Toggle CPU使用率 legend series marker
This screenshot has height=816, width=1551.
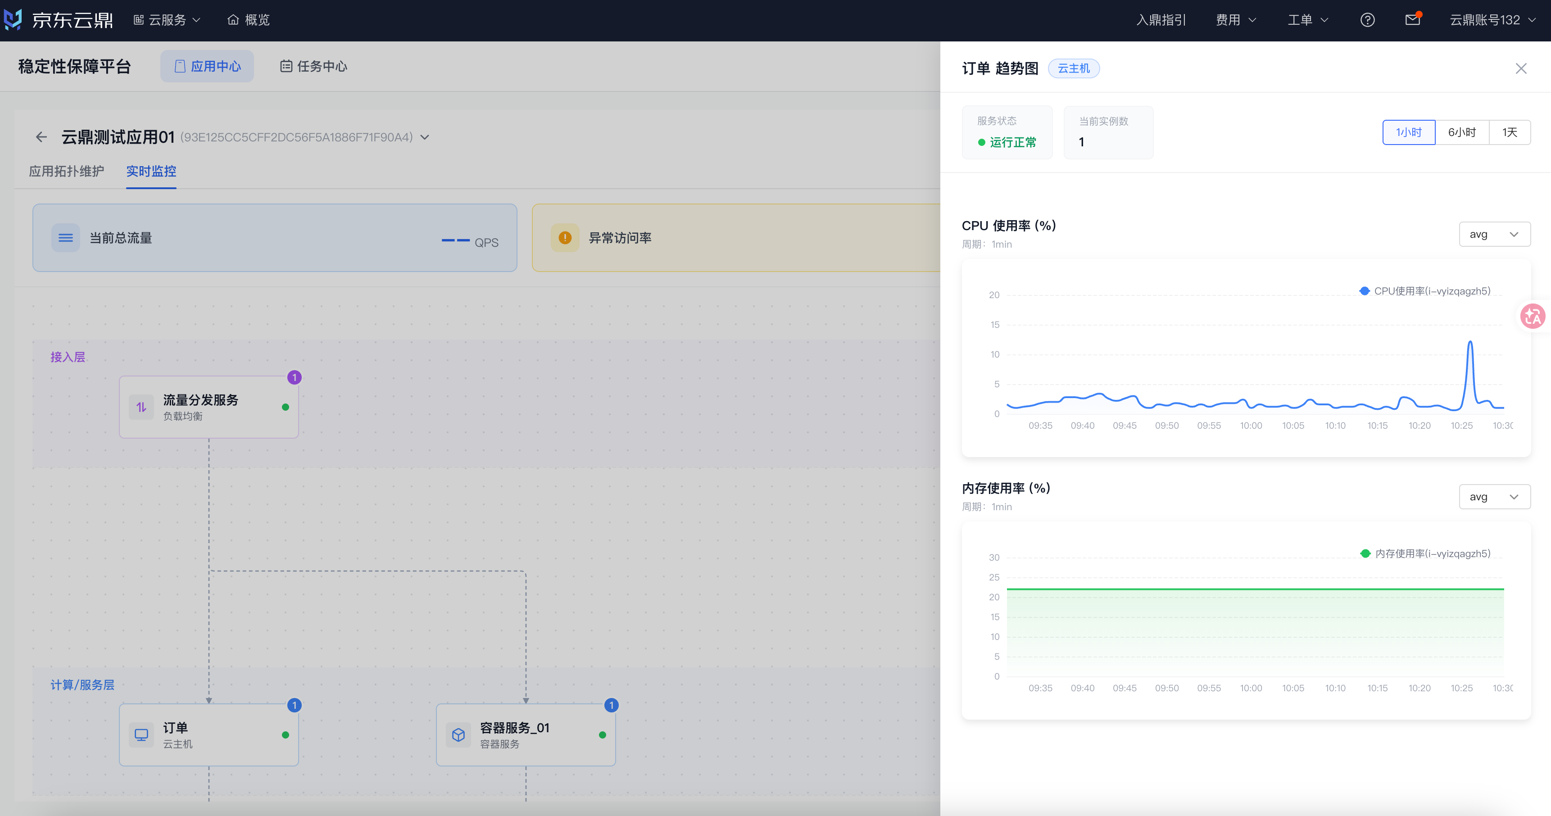(x=1365, y=291)
